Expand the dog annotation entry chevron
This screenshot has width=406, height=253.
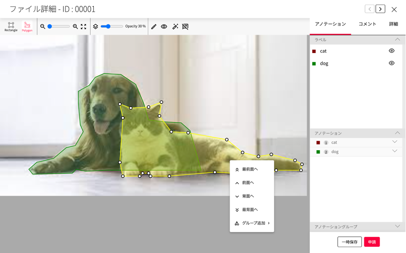pos(395,152)
